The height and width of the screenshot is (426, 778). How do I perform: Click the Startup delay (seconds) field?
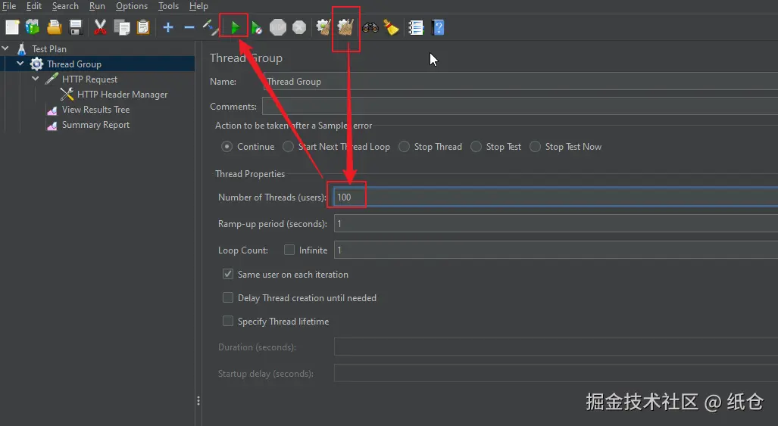(x=556, y=373)
